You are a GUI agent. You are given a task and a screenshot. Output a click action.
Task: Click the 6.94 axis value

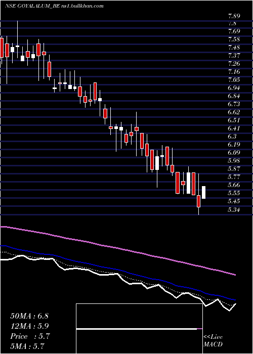point(234,88)
